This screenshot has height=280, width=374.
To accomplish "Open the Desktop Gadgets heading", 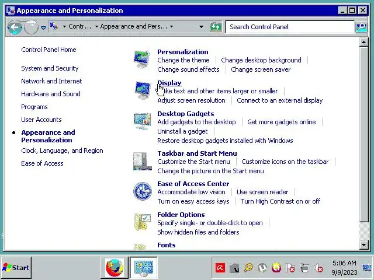I will pyautogui.click(x=186, y=114).
